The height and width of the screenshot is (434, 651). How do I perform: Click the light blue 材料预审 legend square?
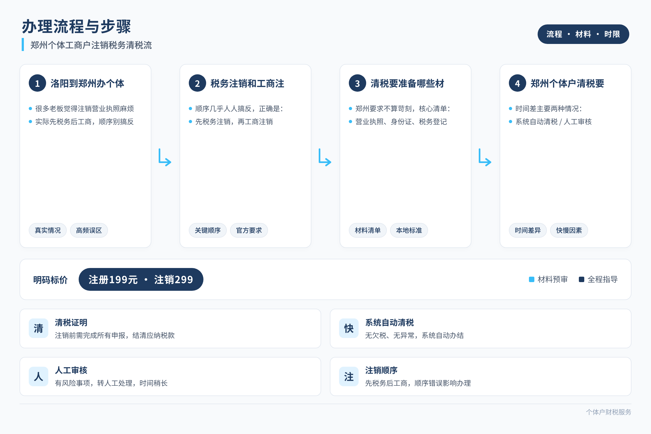(531, 279)
